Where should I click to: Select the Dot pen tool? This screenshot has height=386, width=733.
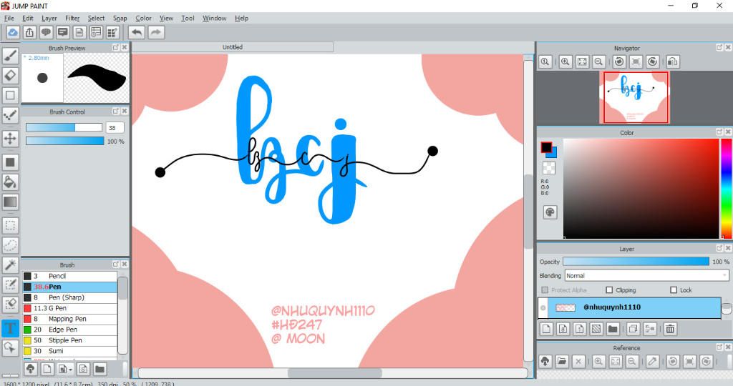10,115
